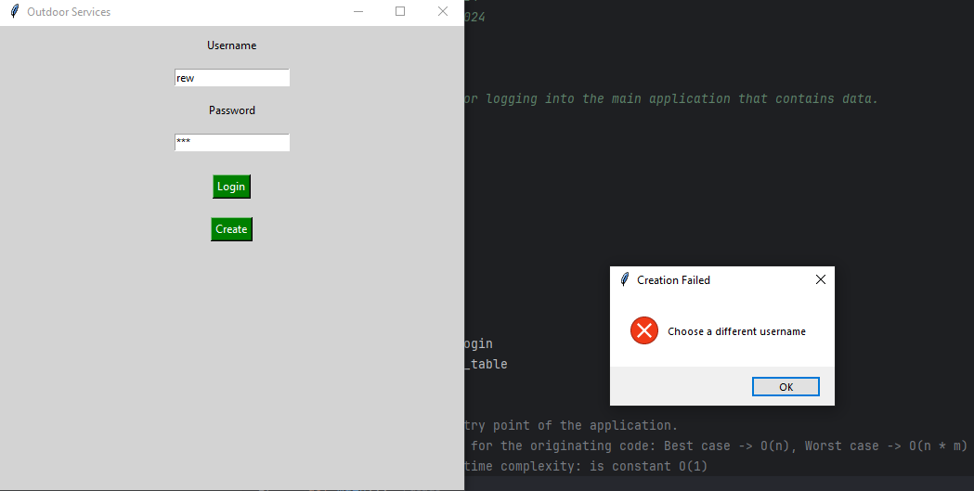
Task: Focus the Password input field
Action: (232, 142)
